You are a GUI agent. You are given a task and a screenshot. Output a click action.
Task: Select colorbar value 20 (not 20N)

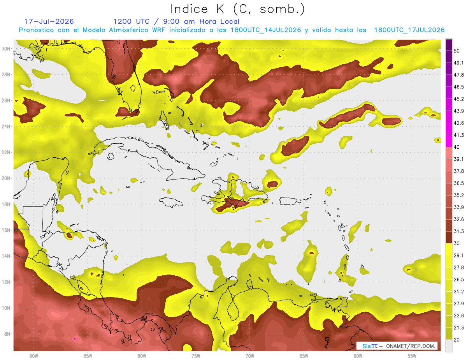457,340
